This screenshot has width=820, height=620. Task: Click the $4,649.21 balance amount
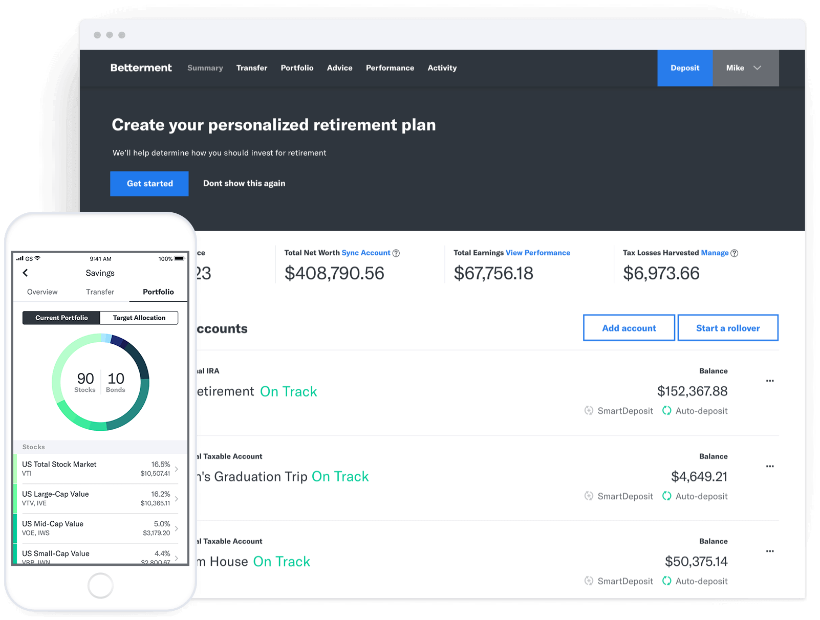[699, 476]
